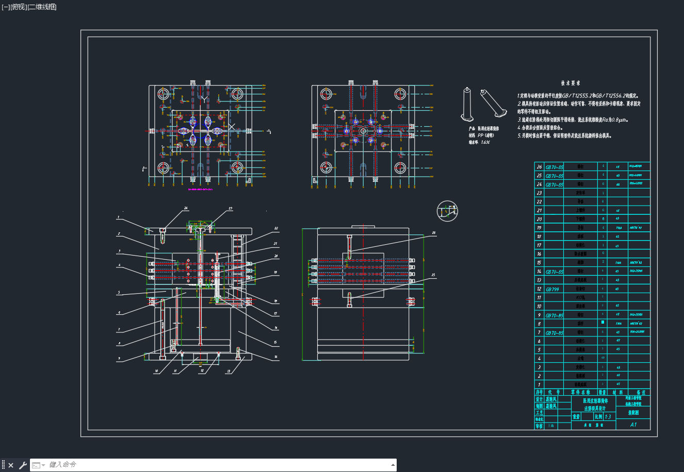Screen dimensions: 684x472
Task: Select technical requirement line 4 text
Action: pos(540,128)
